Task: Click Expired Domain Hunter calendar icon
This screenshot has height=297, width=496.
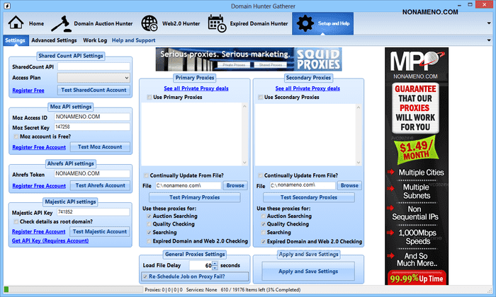Action: (218, 23)
